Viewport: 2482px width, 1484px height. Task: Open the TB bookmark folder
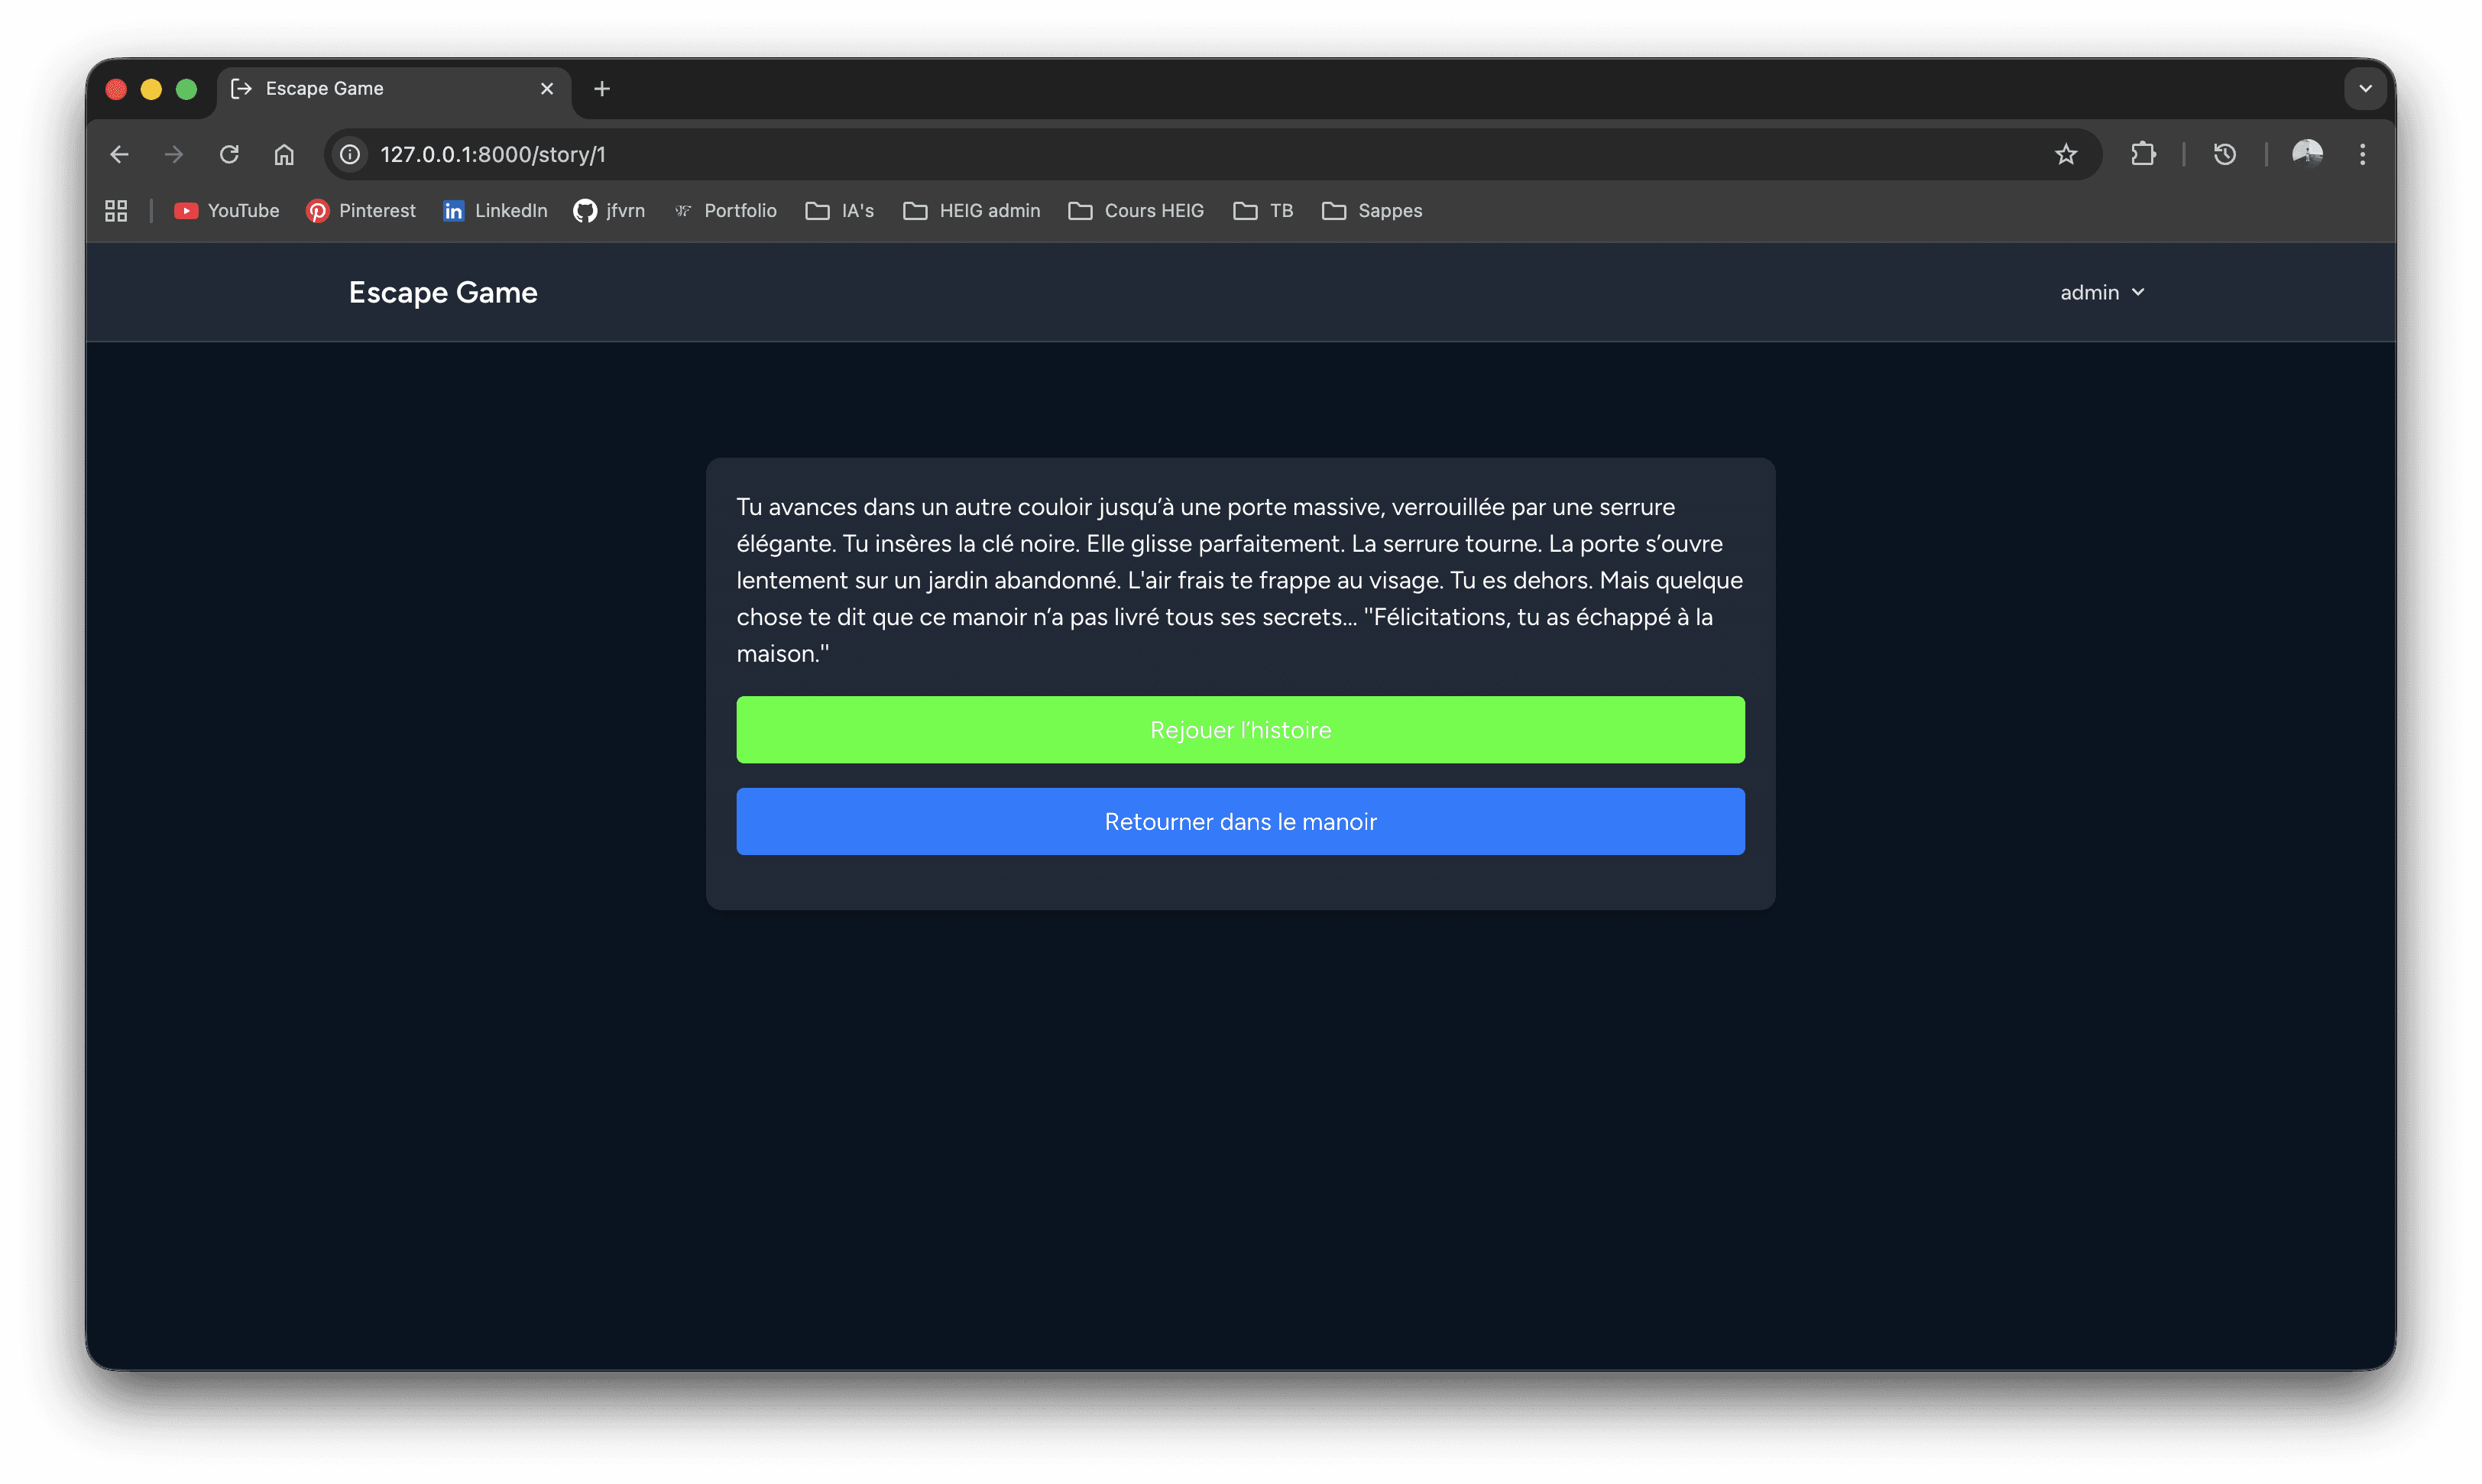(x=1263, y=210)
